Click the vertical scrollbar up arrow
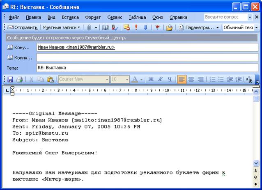Image resolution: width=262 pixels, height=190 pixels. [x=256, y=92]
